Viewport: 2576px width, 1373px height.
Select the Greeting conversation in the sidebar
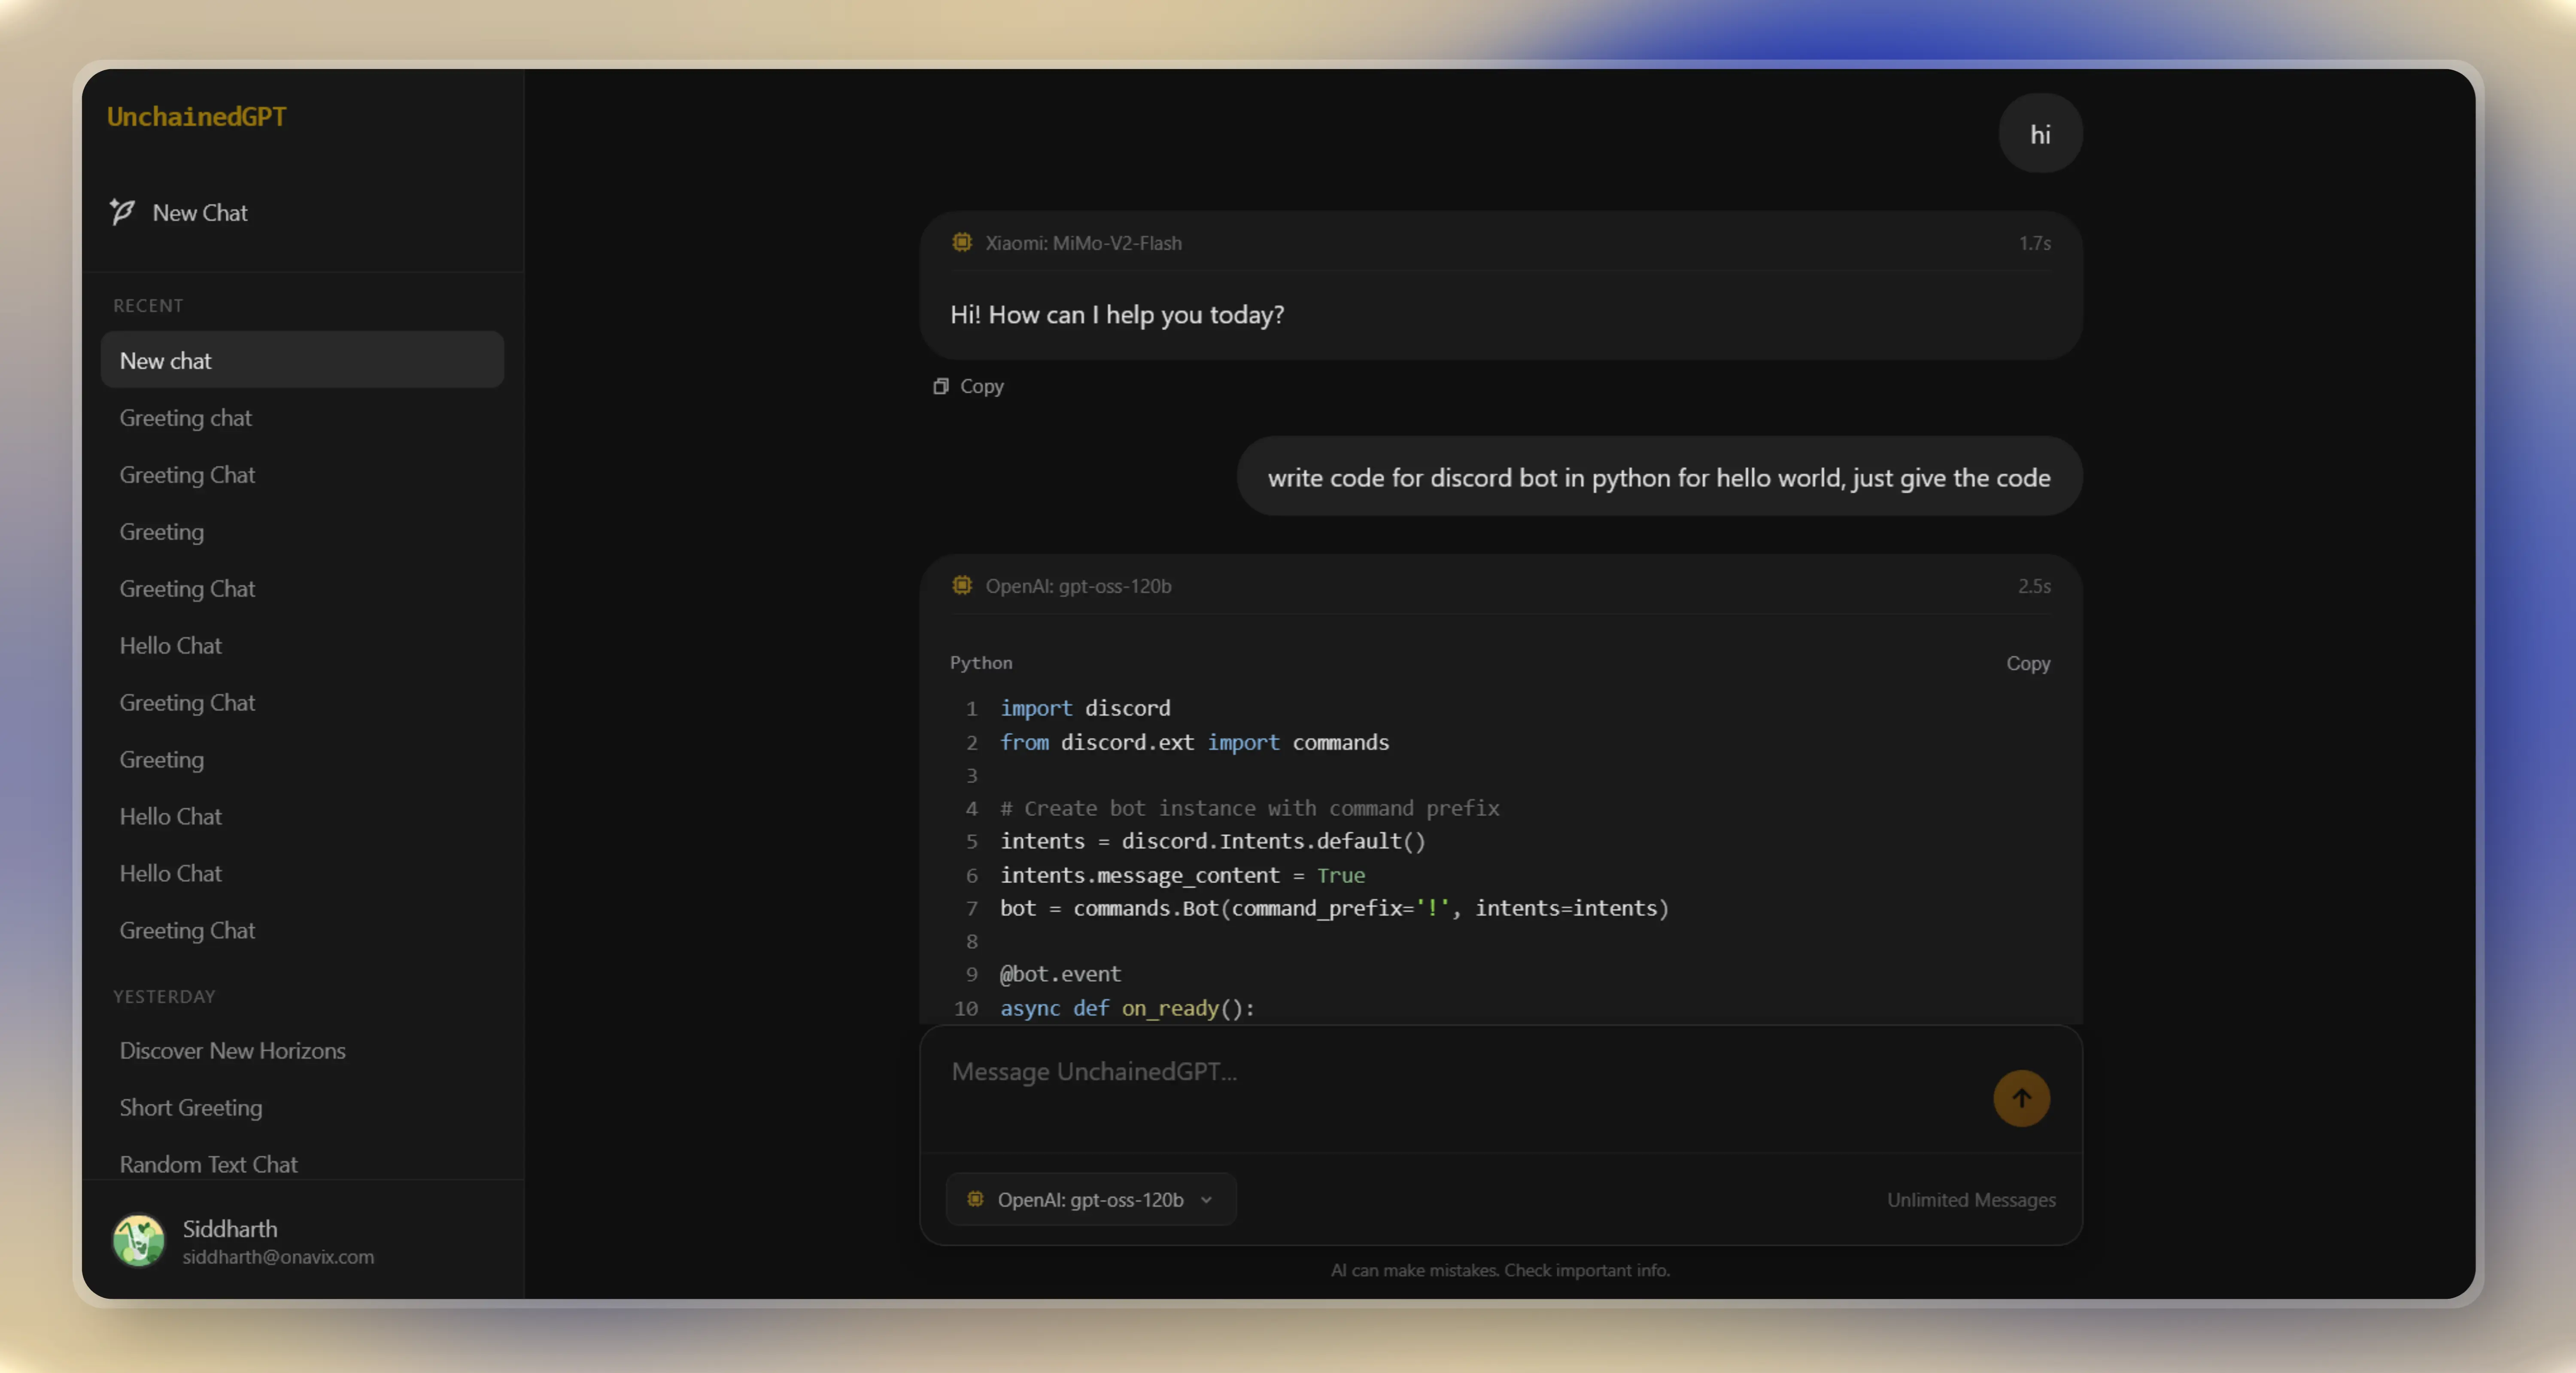click(161, 531)
